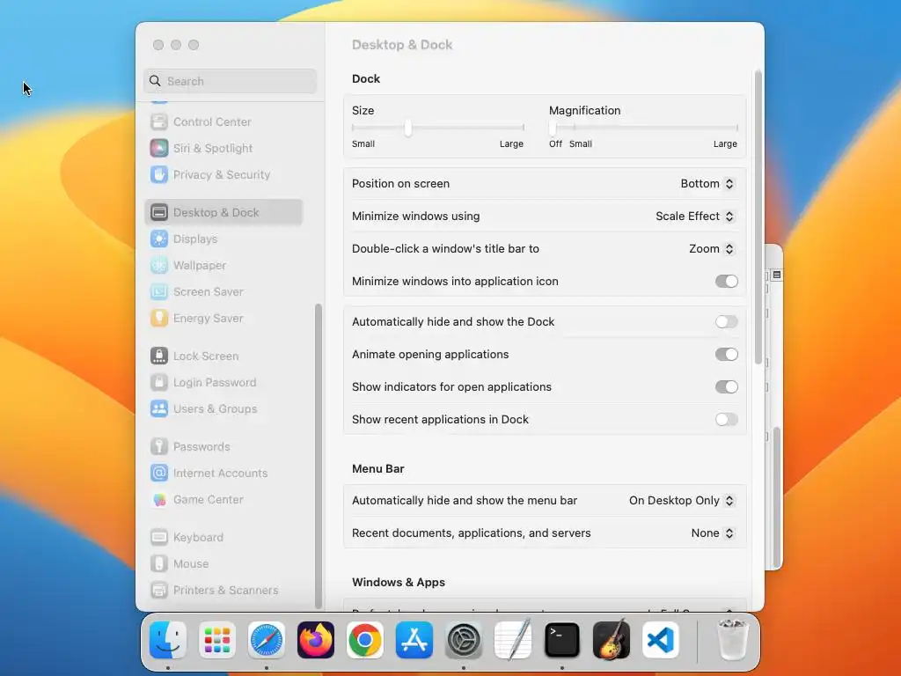Viewport: 901px width, 676px height.
Task: Click the main pane vertical scrollbar
Action: 758,217
